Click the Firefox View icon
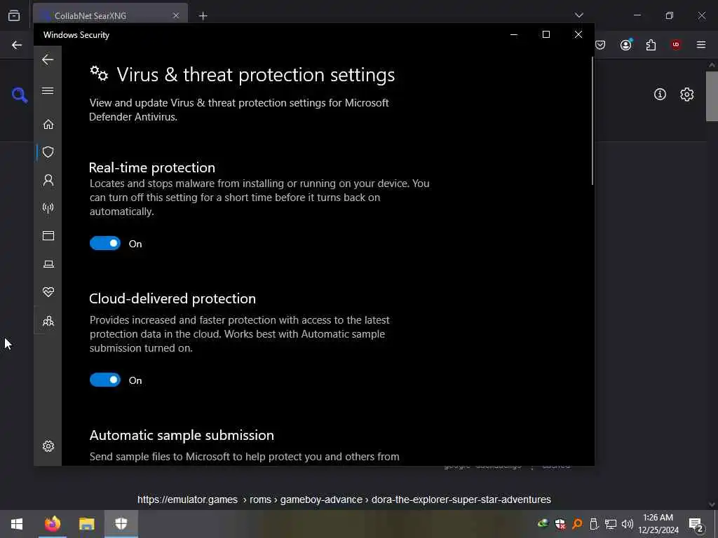Screen dimensions: 718x538 tap(14, 15)
